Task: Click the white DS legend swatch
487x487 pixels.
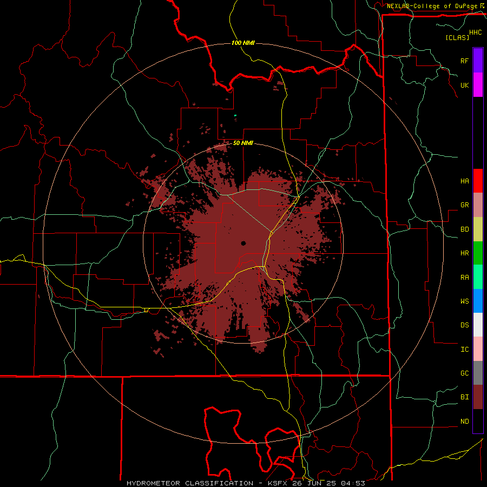Action: [x=478, y=325]
